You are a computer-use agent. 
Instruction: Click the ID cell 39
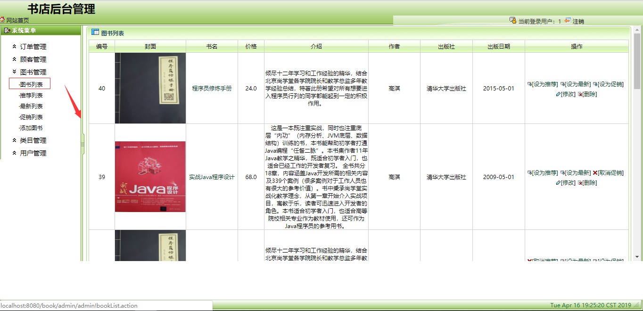pos(102,177)
